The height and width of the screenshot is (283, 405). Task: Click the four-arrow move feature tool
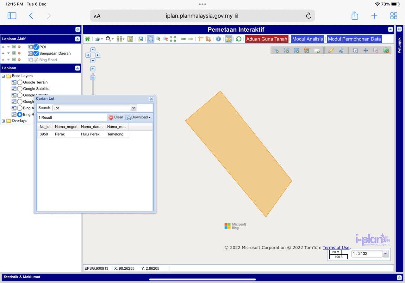tap(365, 50)
